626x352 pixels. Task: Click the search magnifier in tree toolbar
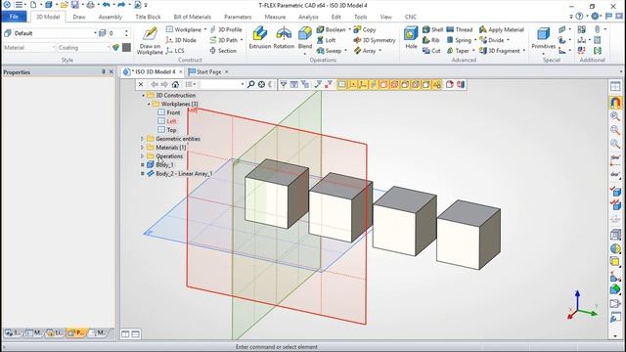point(250,84)
